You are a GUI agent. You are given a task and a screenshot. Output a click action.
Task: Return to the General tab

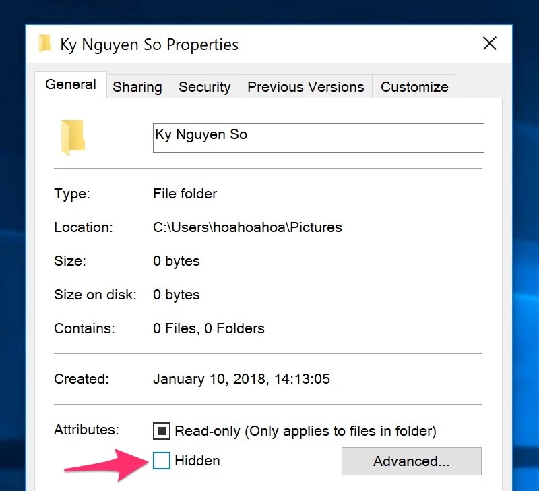click(x=71, y=84)
